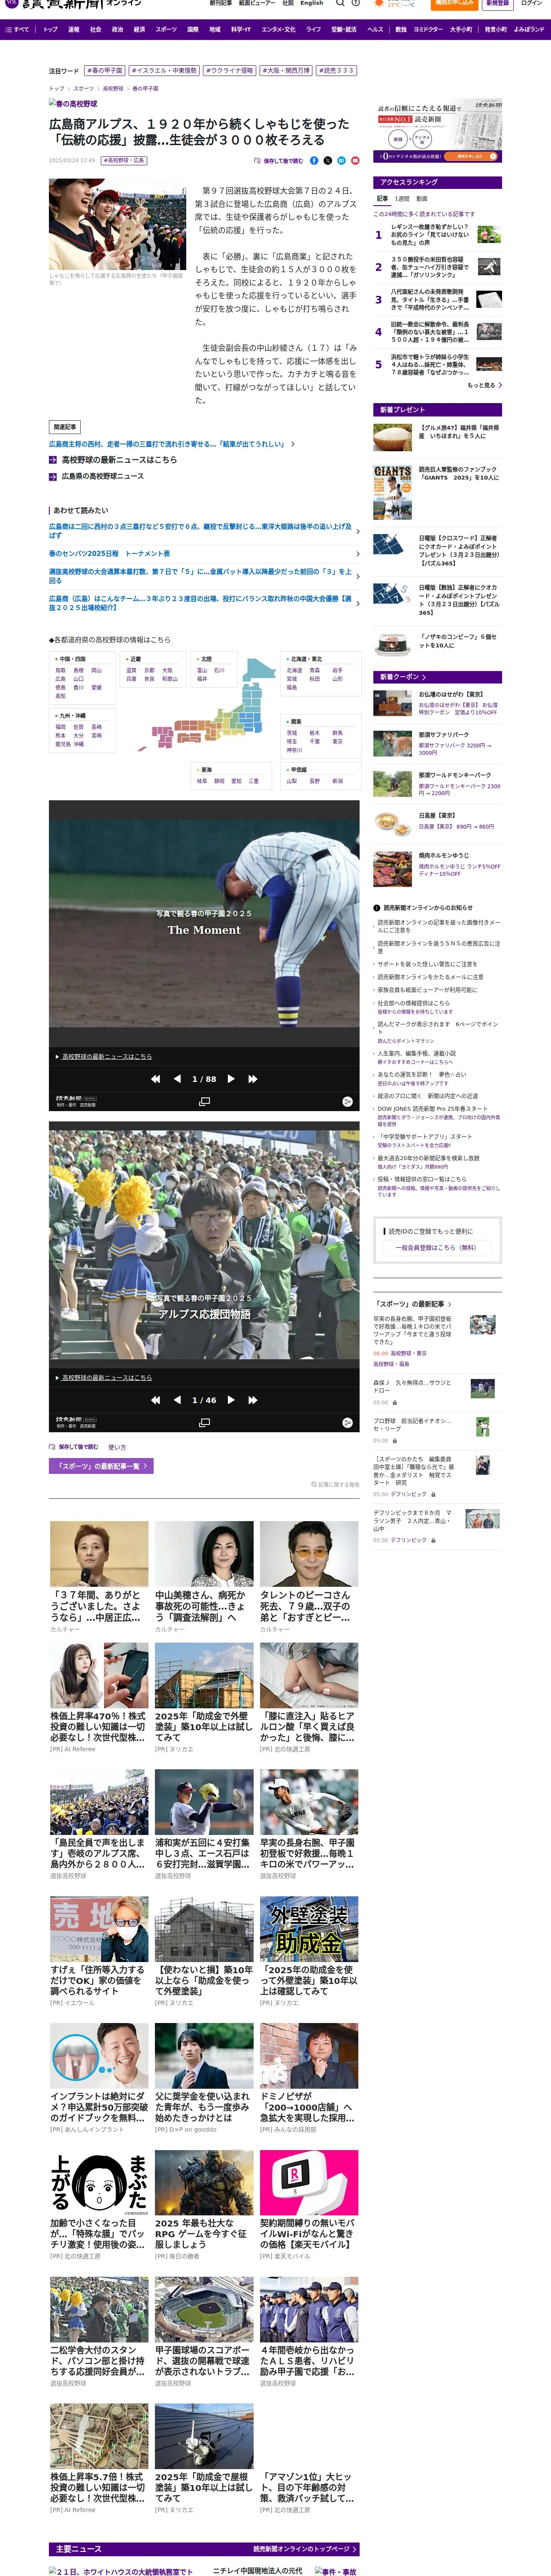
Task: Open main article photo of cheering students
Action: (117, 225)
